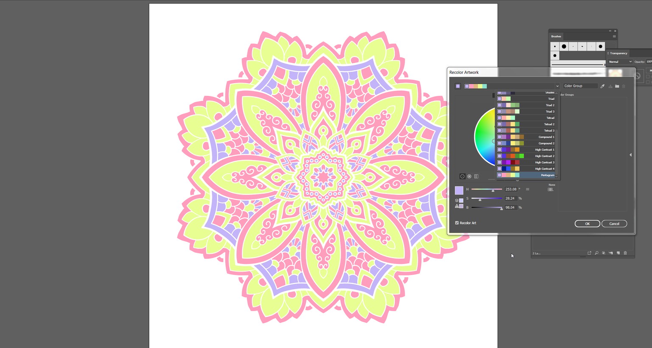This screenshot has height=348, width=652.
Task: Cycle Transparency panel display options arrows
Action: pos(608,53)
